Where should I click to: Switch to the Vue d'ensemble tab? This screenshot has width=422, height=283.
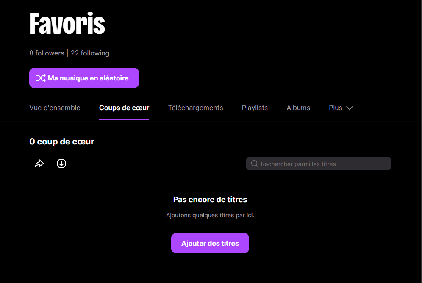tap(55, 108)
